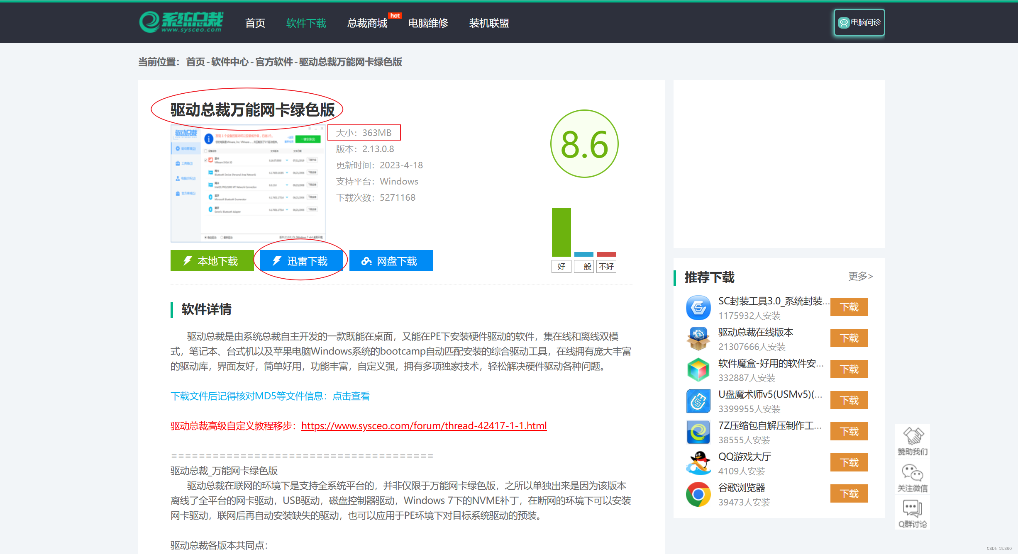
Task: Click the 网盘下载 button
Action: pos(391,261)
